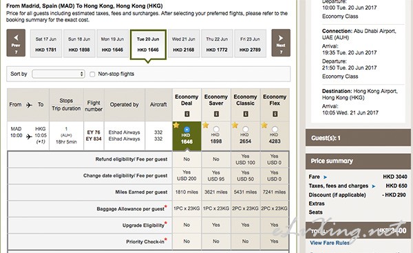Go to previous 7 days arrow
Viewport: 413px width, 253px height.
[x=16, y=43]
